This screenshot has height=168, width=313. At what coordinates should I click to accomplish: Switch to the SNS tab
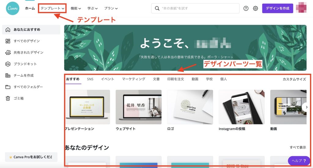[90, 79]
